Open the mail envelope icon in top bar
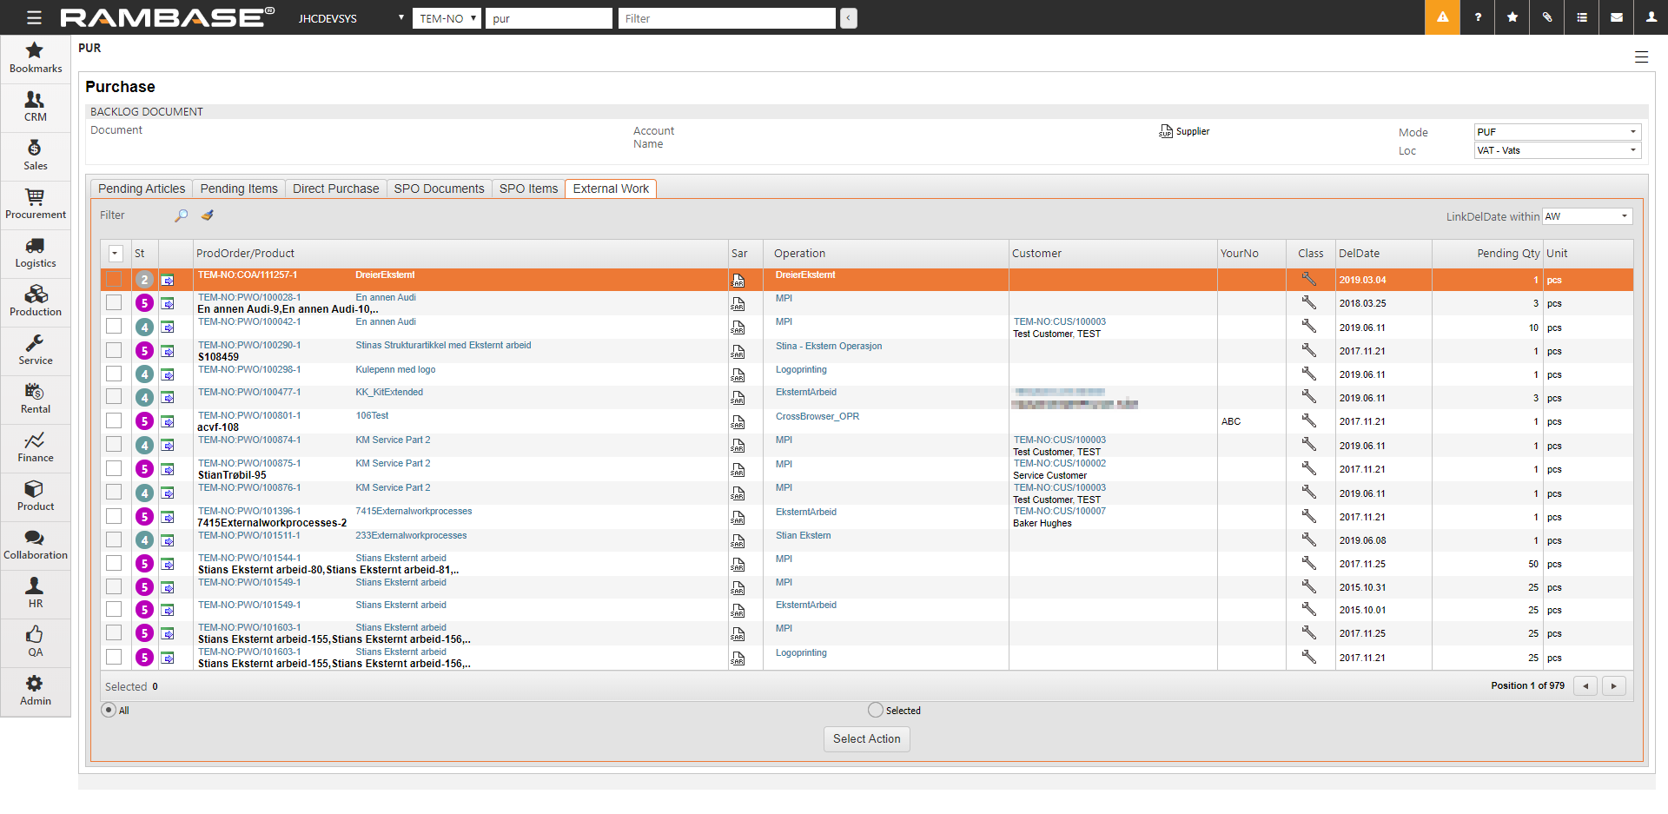Image resolution: width=1668 pixels, height=814 pixels. 1617,17
